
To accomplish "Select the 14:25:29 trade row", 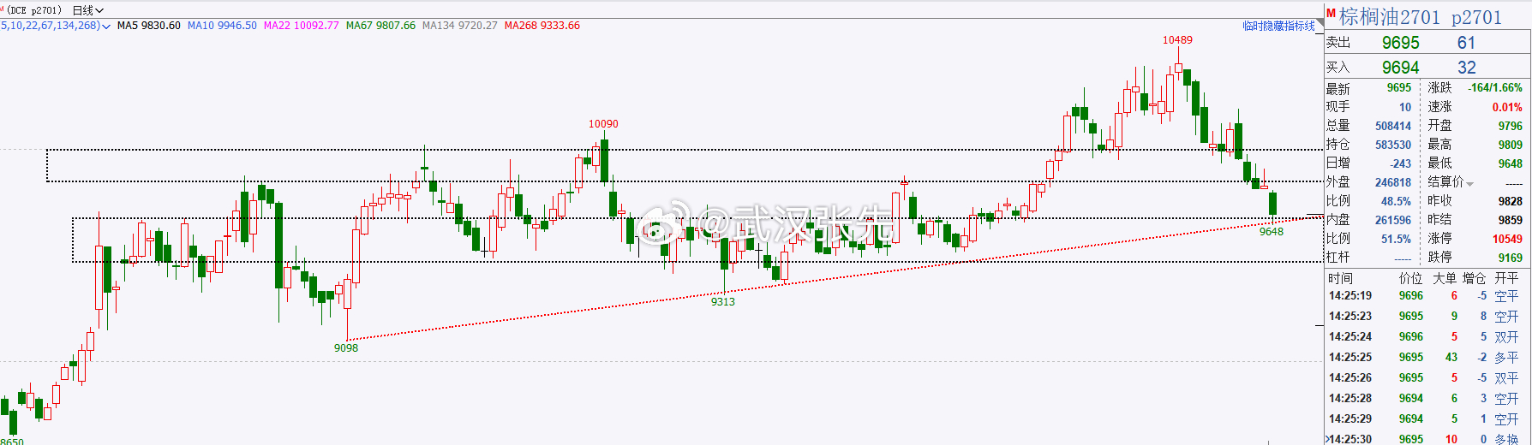I will tap(1427, 419).
